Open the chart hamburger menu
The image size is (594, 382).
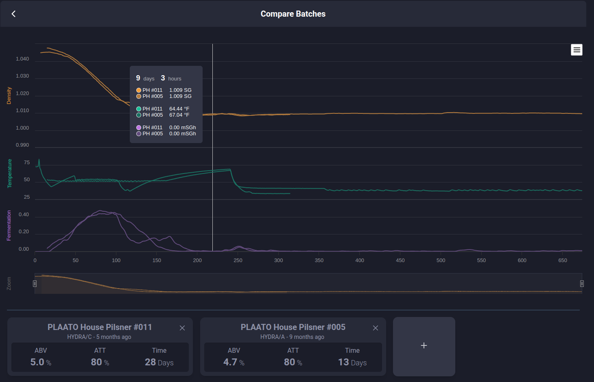577,50
